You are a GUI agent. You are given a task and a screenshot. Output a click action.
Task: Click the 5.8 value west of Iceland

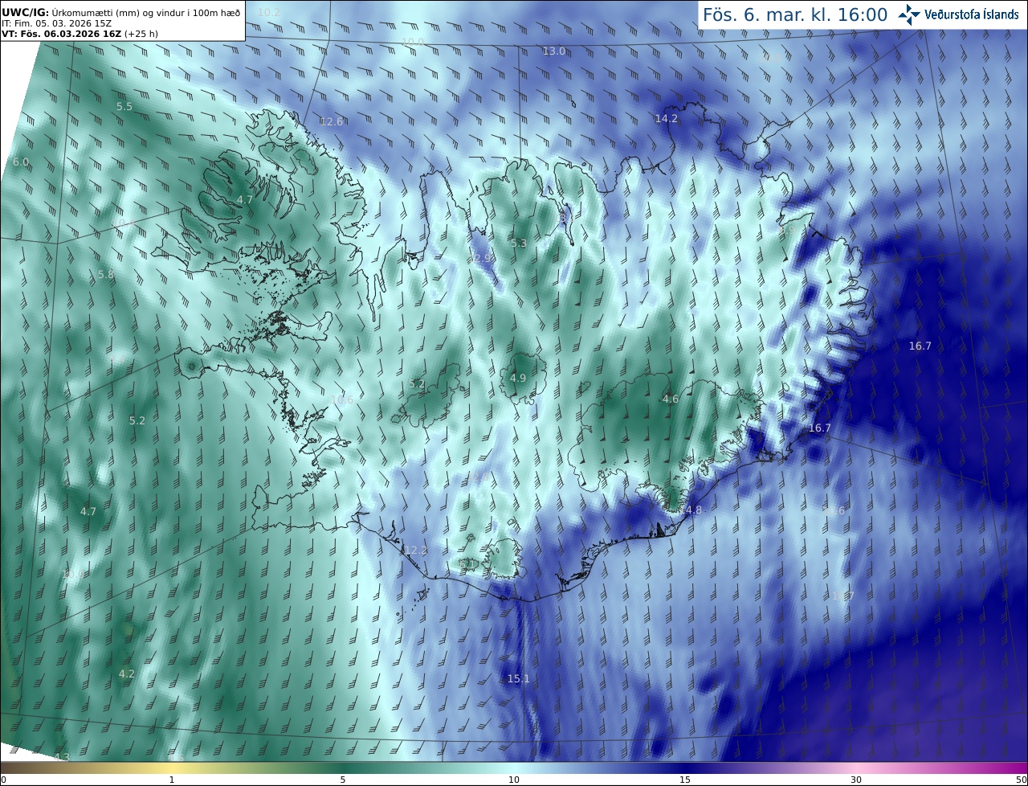[x=106, y=275]
